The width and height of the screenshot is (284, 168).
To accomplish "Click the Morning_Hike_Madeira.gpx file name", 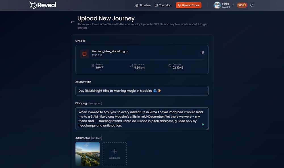I will click(110, 52).
